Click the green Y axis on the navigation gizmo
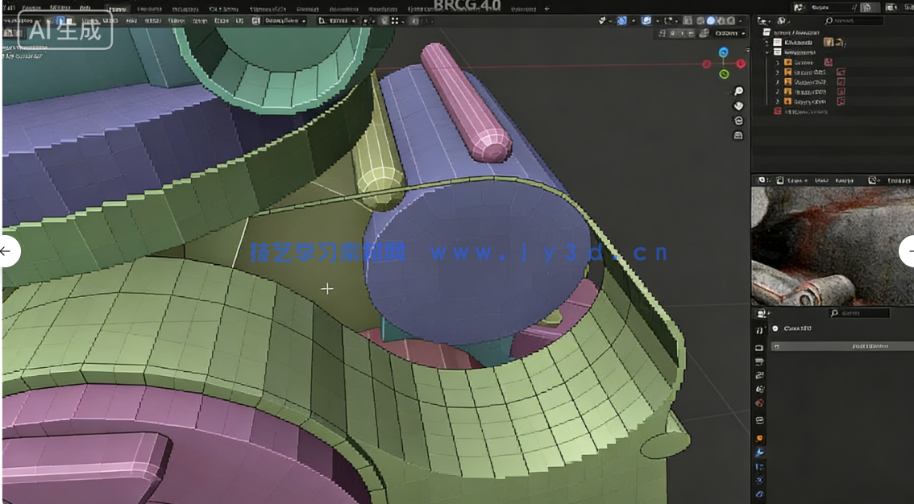 (x=724, y=73)
